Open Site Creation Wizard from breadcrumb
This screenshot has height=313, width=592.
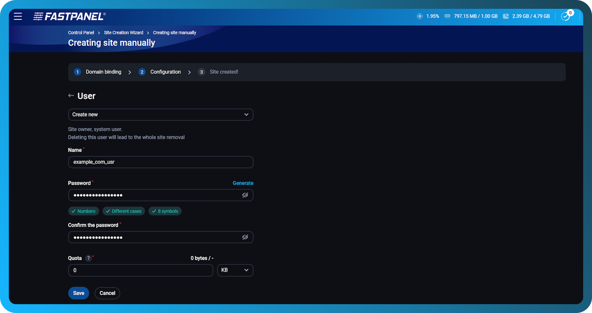coord(123,32)
